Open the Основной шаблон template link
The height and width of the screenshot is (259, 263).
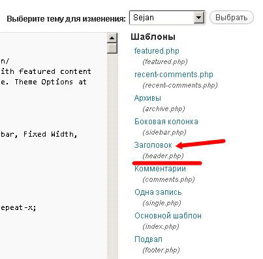[x=168, y=216]
